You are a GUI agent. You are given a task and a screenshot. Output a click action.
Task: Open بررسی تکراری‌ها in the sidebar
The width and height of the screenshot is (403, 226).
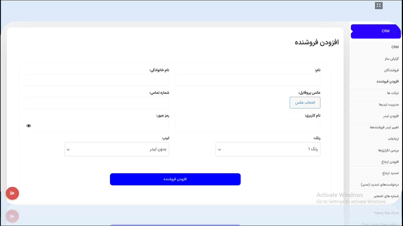click(x=375, y=150)
